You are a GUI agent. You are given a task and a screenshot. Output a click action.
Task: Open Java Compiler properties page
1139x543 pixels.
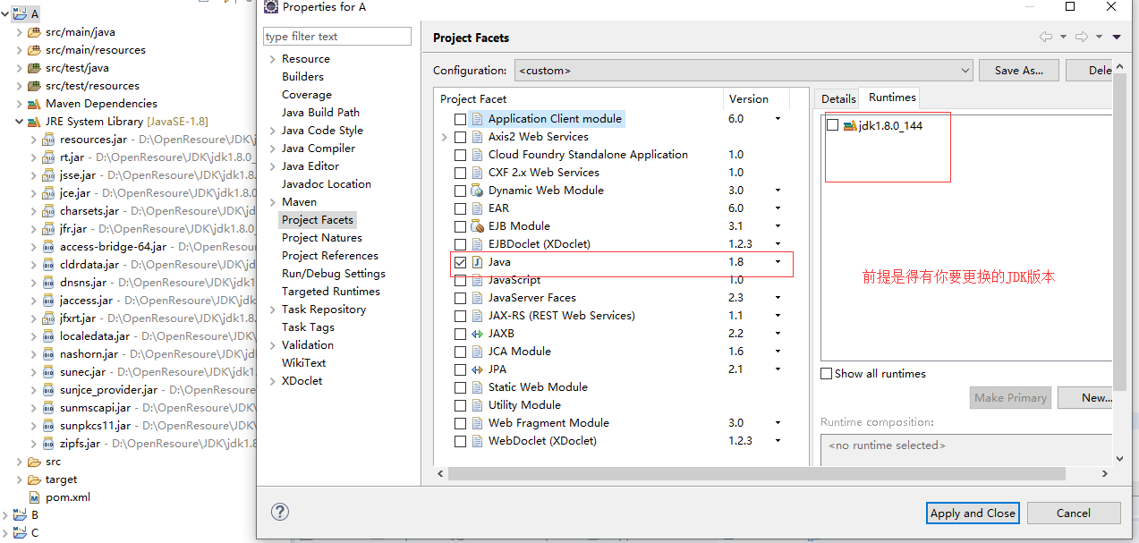(319, 148)
